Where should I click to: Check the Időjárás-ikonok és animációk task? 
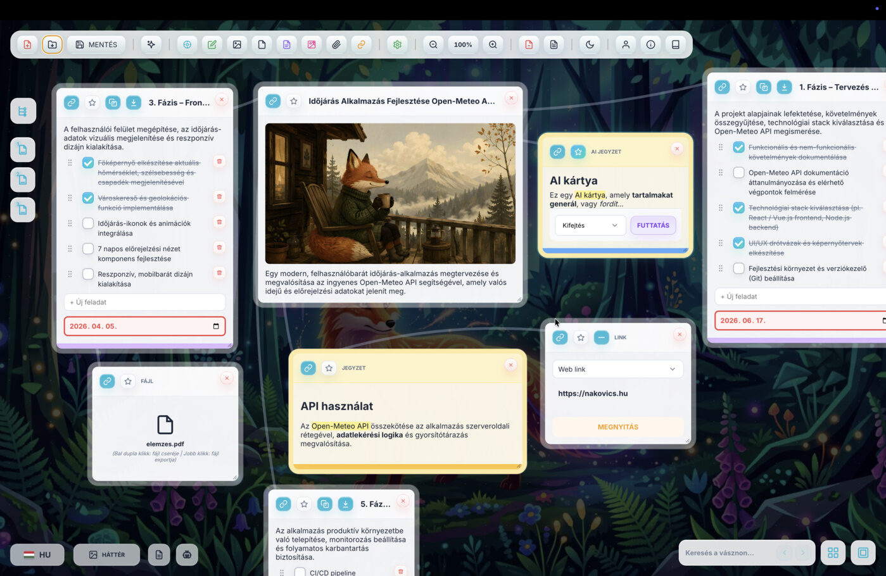tap(88, 223)
